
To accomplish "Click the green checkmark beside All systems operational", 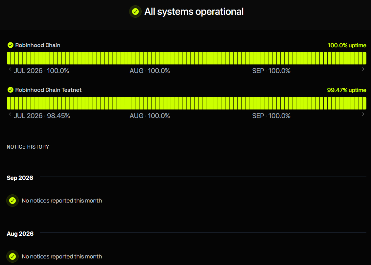I will tap(135, 12).
